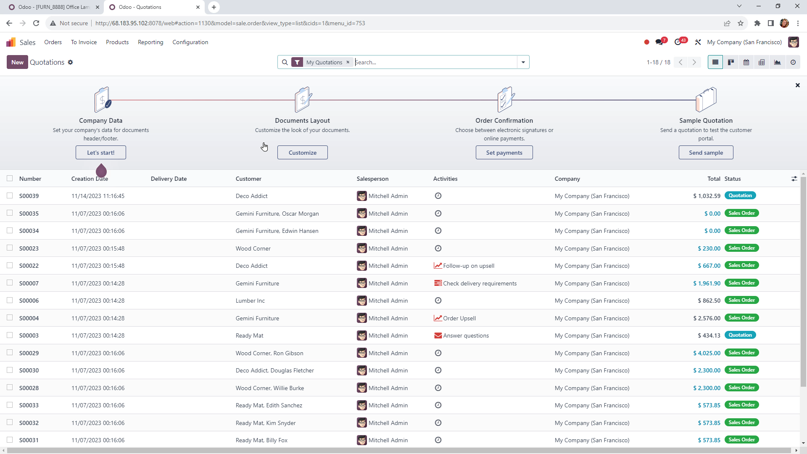Check the box for order S00033
This screenshot has height=454, width=807.
click(10, 405)
